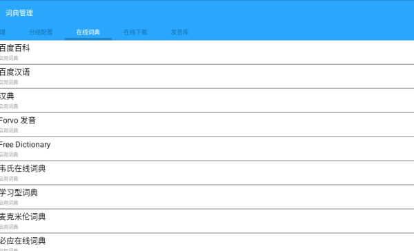Viewport: 414px width, 251px height.
Task: Open the 在线下载 tab
Action: (135, 32)
